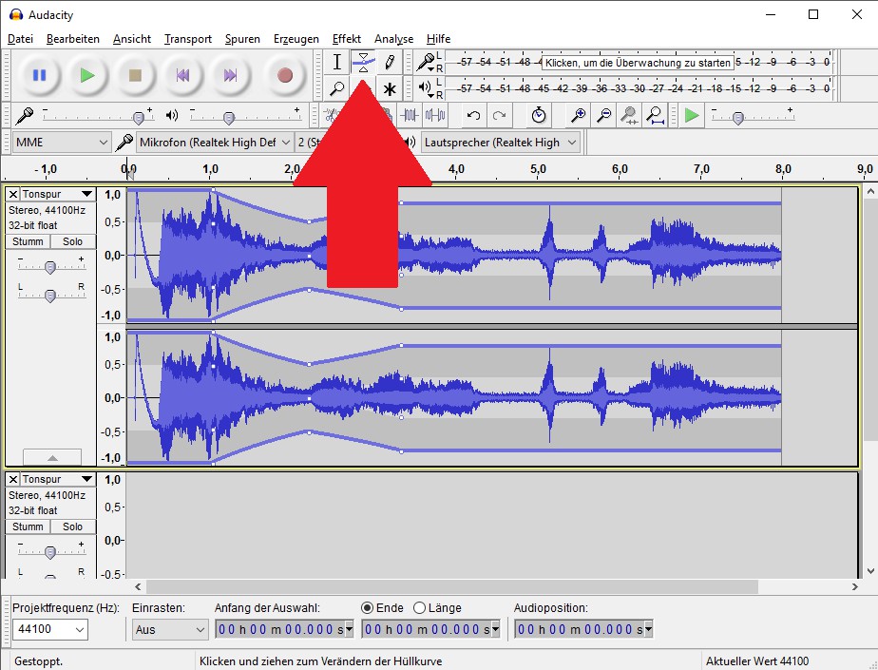Open the Projektfrequenz 44100 dropdown
Screen dimensions: 878x670
coord(49,629)
